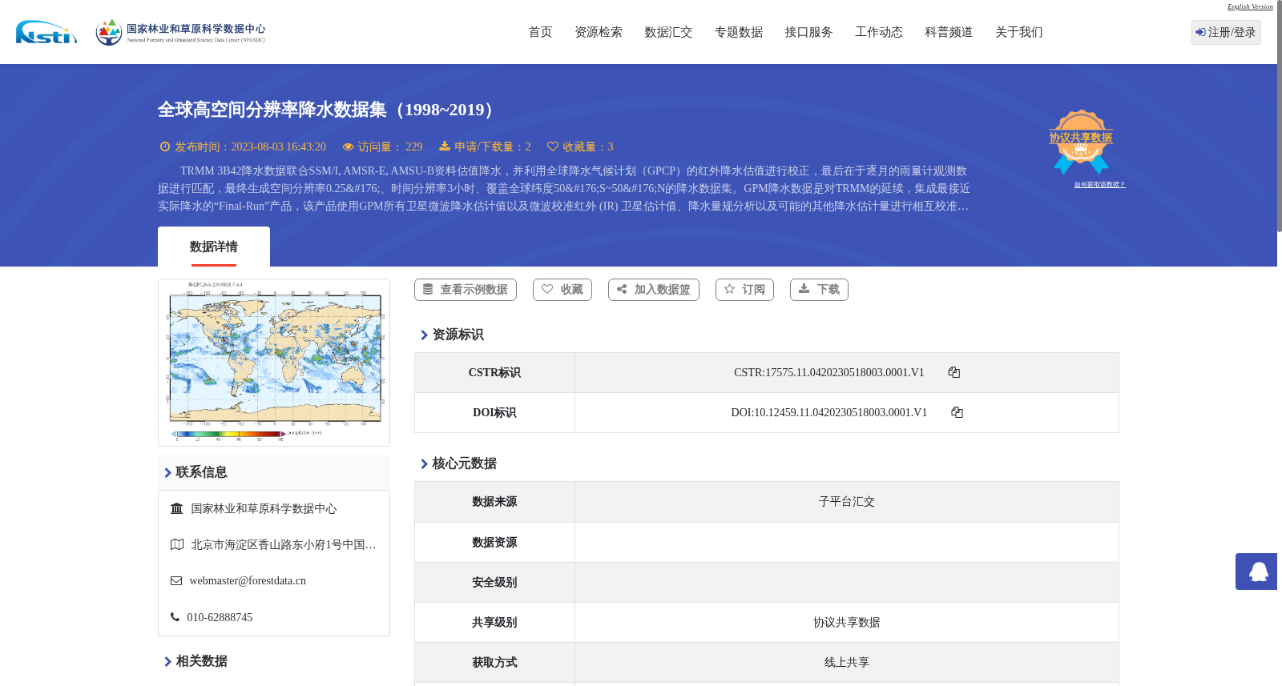The image size is (1282, 686).
Task: Open the 工作动态 menu item
Action: (879, 32)
